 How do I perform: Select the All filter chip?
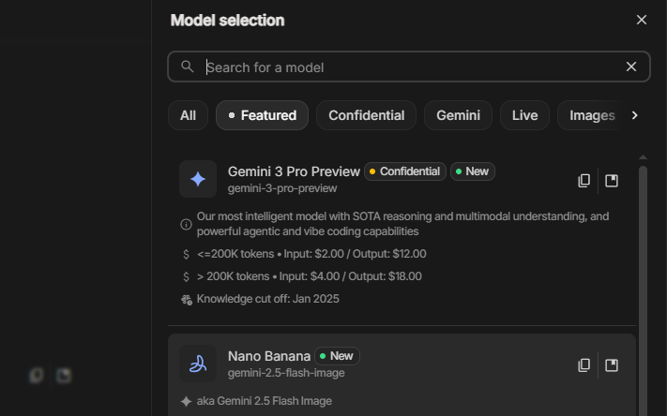coord(188,115)
